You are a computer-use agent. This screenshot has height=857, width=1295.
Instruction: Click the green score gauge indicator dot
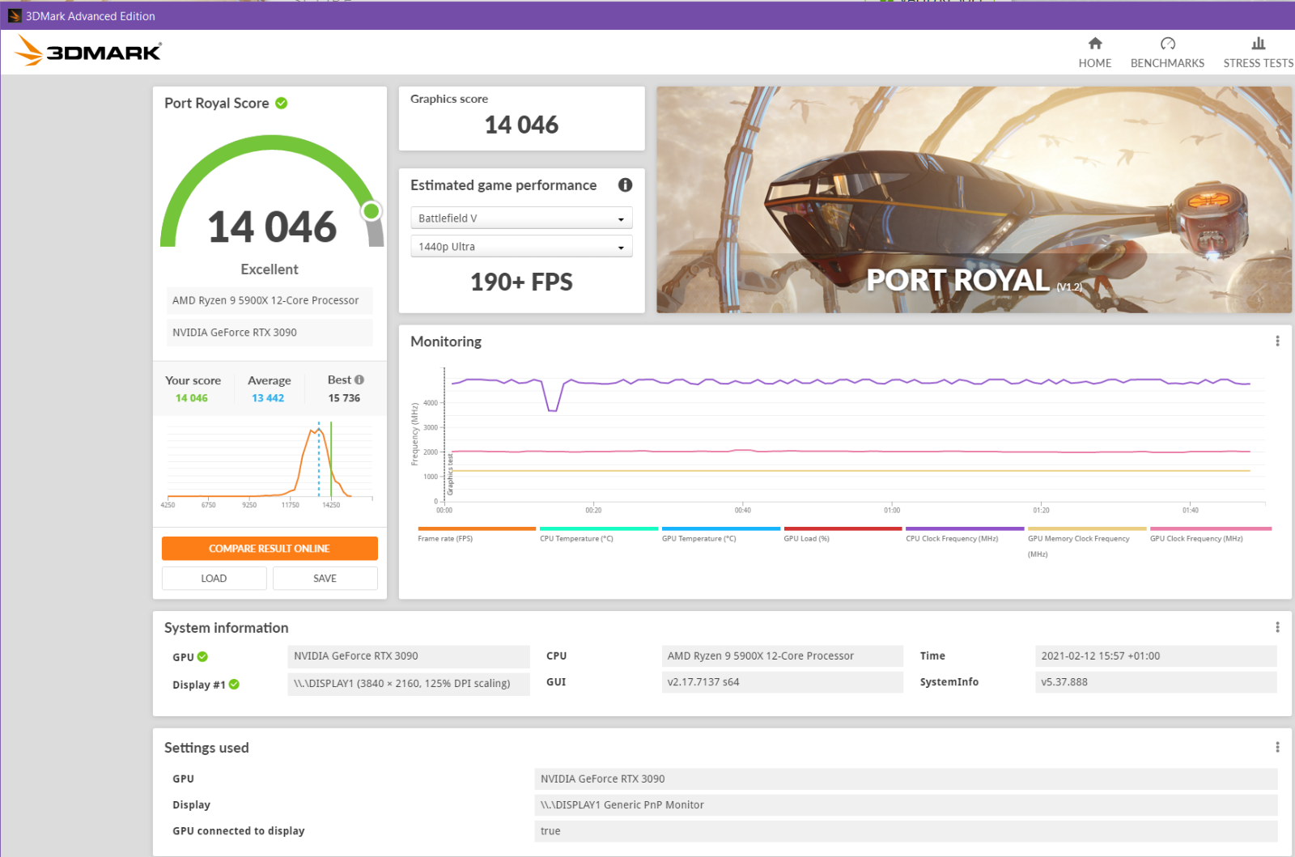(371, 211)
